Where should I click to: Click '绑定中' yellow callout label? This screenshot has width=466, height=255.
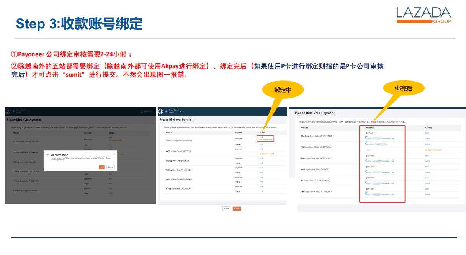coord(283,90)
